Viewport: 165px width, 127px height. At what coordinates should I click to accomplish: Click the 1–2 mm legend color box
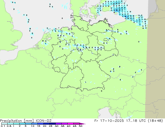pyautogui.click(x=16, y=124)
